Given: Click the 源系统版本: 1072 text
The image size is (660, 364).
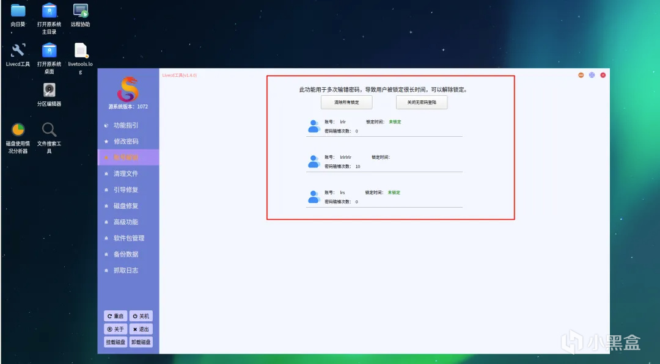Looking at the screenshot, I should click(x=128, y=106).
